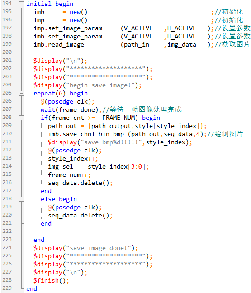This screenshot has width=251, height=293.
Task: Click 'path_output' inside the concatenation
Action: coord(111,126)
